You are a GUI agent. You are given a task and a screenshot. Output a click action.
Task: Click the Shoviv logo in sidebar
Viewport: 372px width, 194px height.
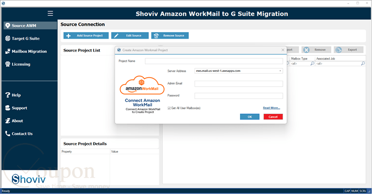tap(28, 179)
